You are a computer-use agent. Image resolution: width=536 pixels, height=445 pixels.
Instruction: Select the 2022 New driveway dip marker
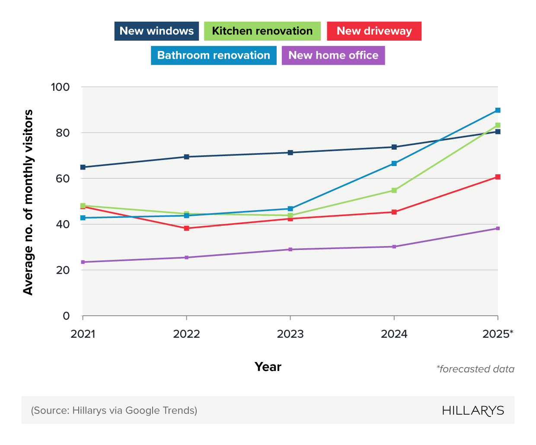tap(186, 228)
